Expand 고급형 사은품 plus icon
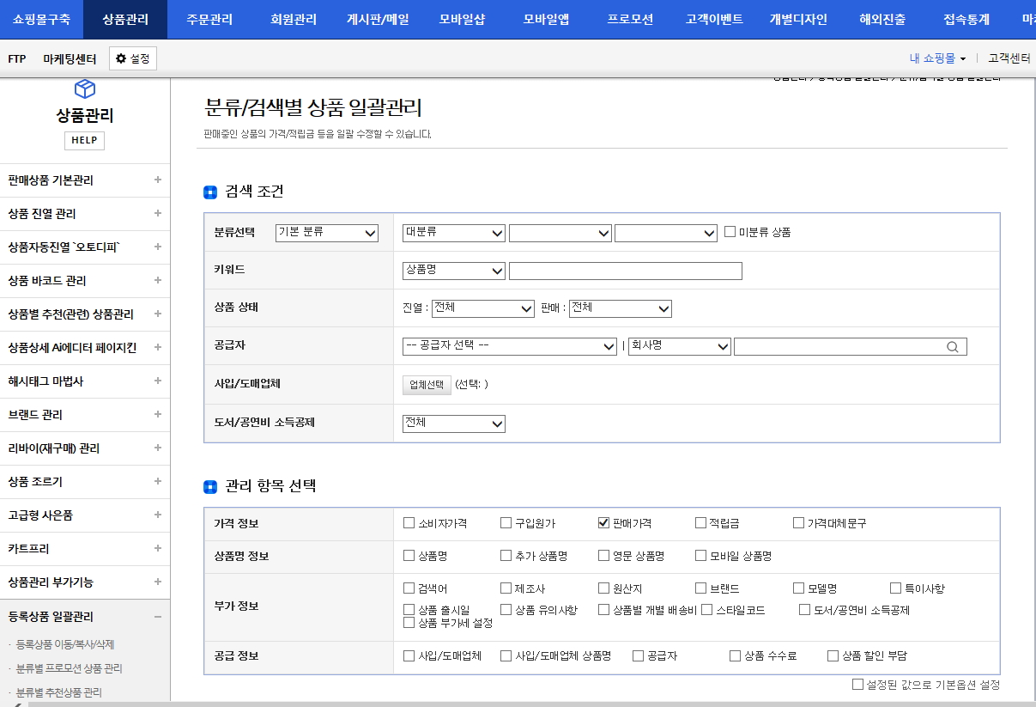 [x=157, y=515]
